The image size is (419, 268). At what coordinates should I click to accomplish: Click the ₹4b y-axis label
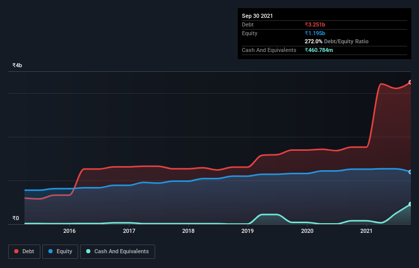(x=17, y=65)
